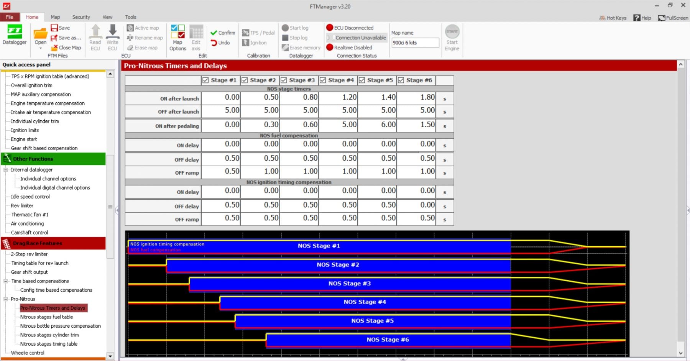Uncheck the Stage #1 checkbox
Screen dimensions: 690x361
[x=205, y=80]
